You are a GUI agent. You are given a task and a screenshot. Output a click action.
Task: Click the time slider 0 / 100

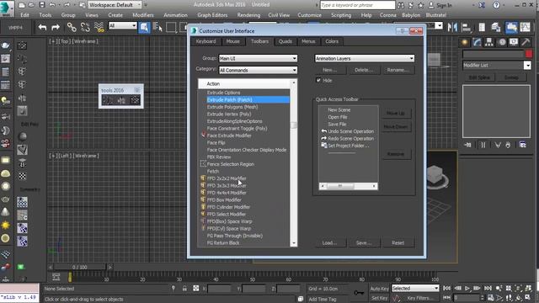pos(80,267)
